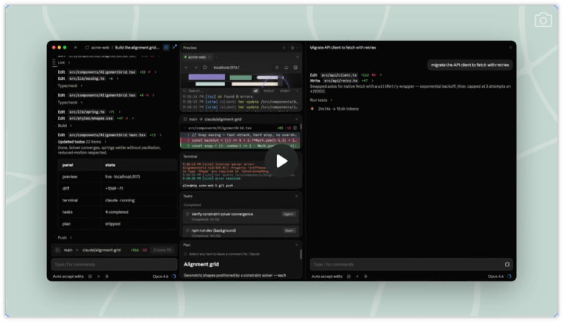Click the Plan panel scrollbar
The width and height of the screenshot is (563, 322).
click(x=301, y=254)
